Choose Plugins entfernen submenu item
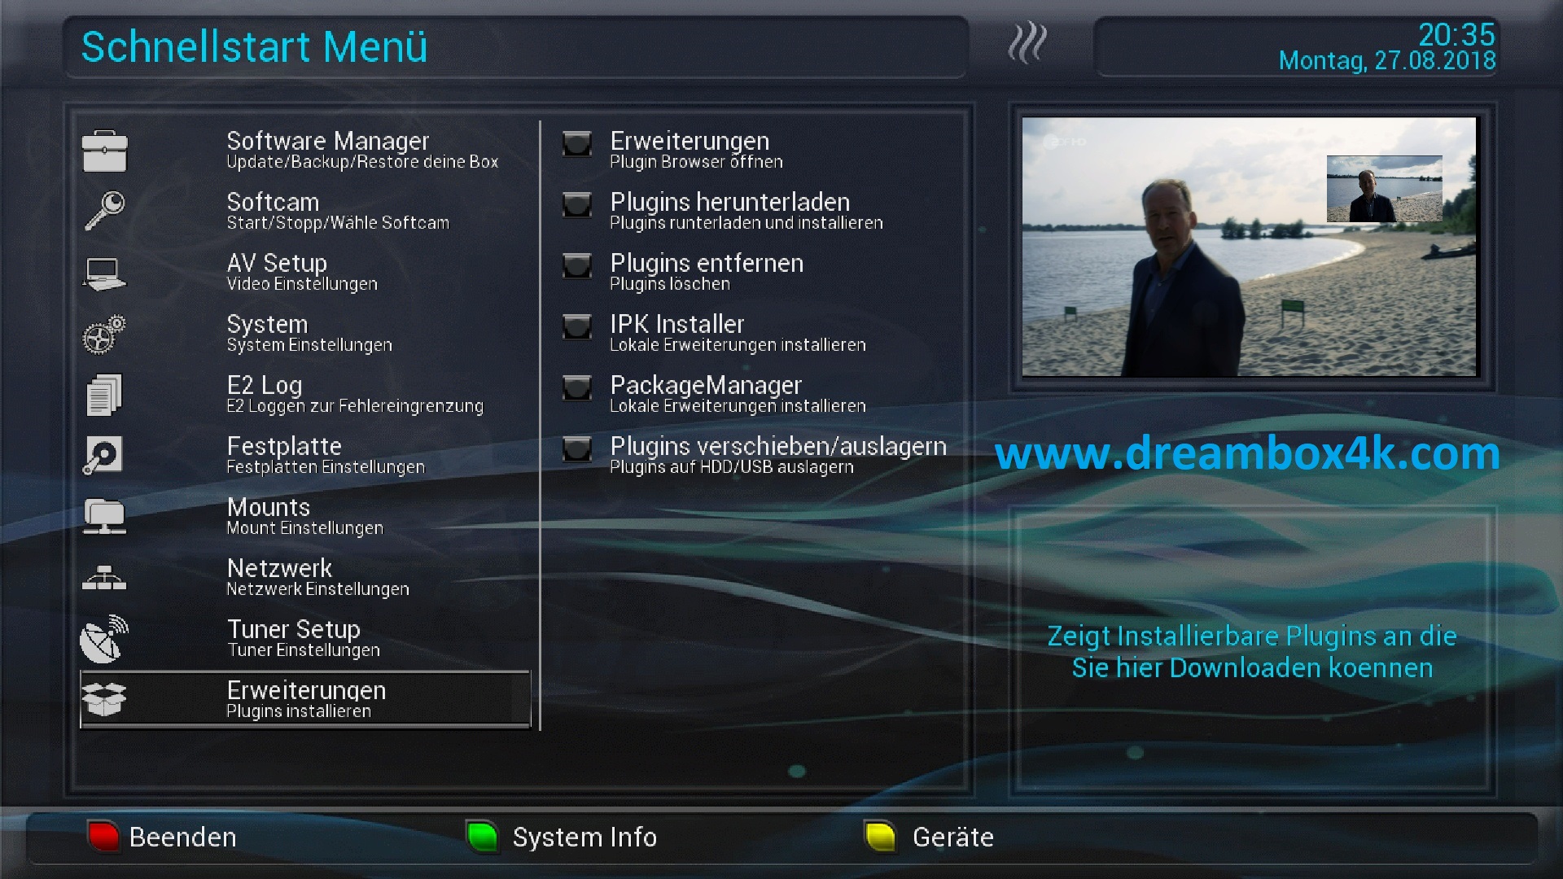Viewport: 1563px width, 879px height. point(755,273)
